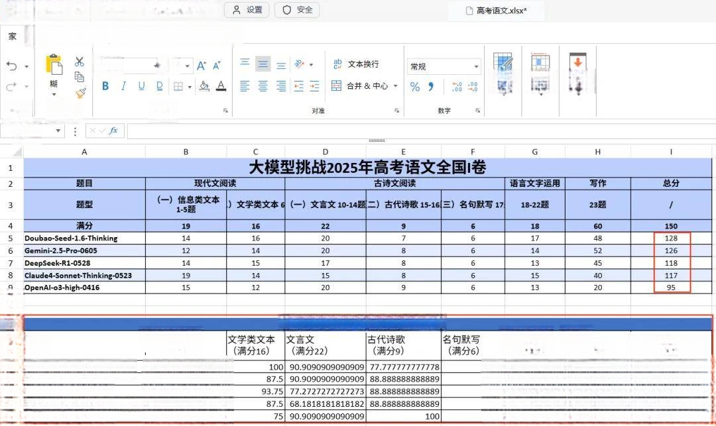The height and width of the screenshot is (426, 716).
Task: Select the row 5 header
Action: click(x=11, y=238)
